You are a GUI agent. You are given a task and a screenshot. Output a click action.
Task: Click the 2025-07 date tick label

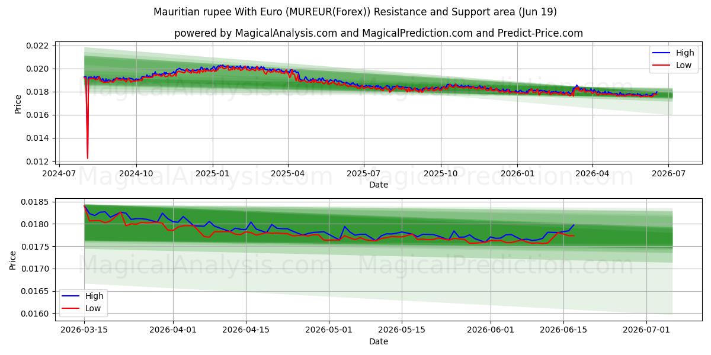tap(364, 173)
